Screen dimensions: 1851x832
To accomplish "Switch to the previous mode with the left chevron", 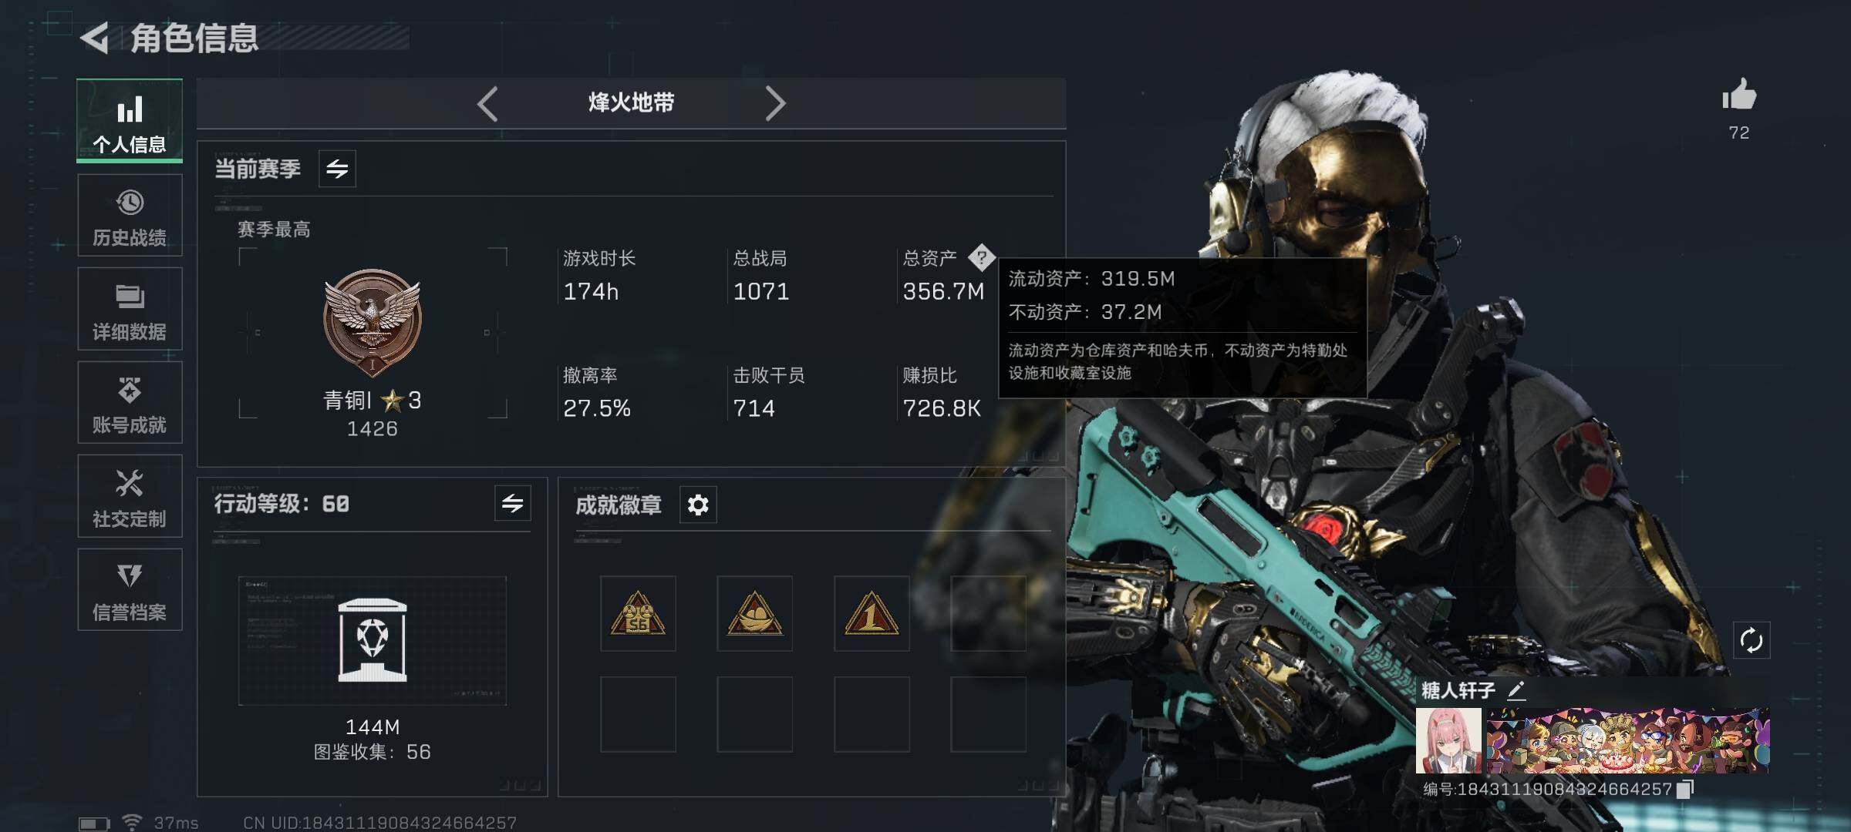I will 487,103.
